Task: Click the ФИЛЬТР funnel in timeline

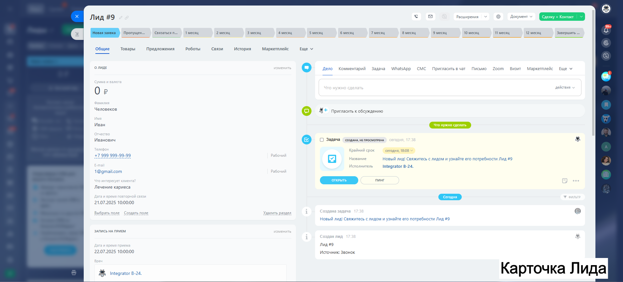Action: point(572,197)
